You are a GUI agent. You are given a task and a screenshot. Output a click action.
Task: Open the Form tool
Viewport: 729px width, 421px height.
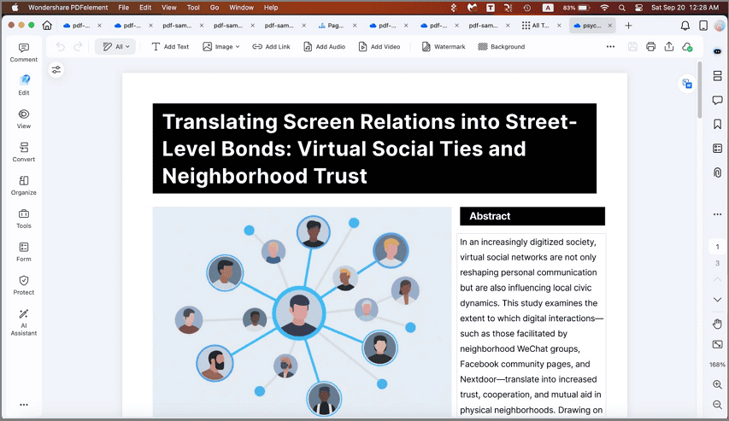(24, 252)
